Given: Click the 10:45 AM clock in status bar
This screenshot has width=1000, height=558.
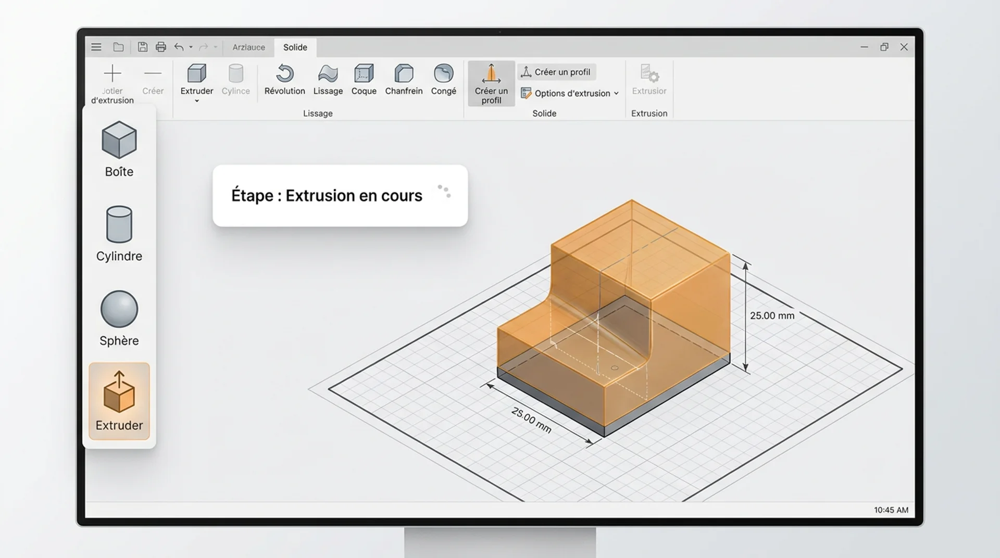Looking at the screenshot, I should pyautogui.click(x=891, y=510).
